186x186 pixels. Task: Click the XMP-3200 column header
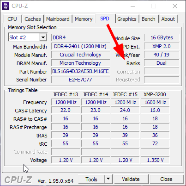(x=155, y=94)
